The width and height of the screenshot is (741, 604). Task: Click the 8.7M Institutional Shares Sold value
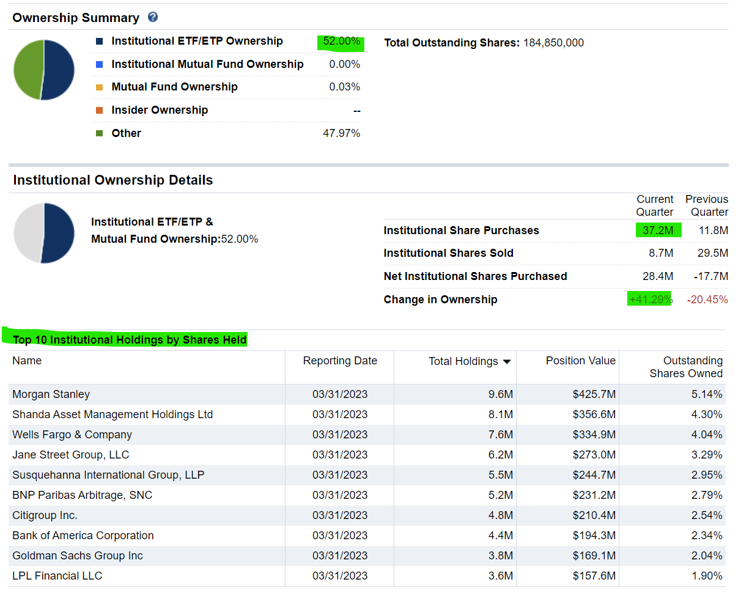[x=661, y=253]
